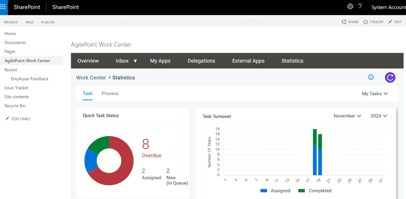
Task: Click the taller task bar near day 18
Action: tap(315, 152)
